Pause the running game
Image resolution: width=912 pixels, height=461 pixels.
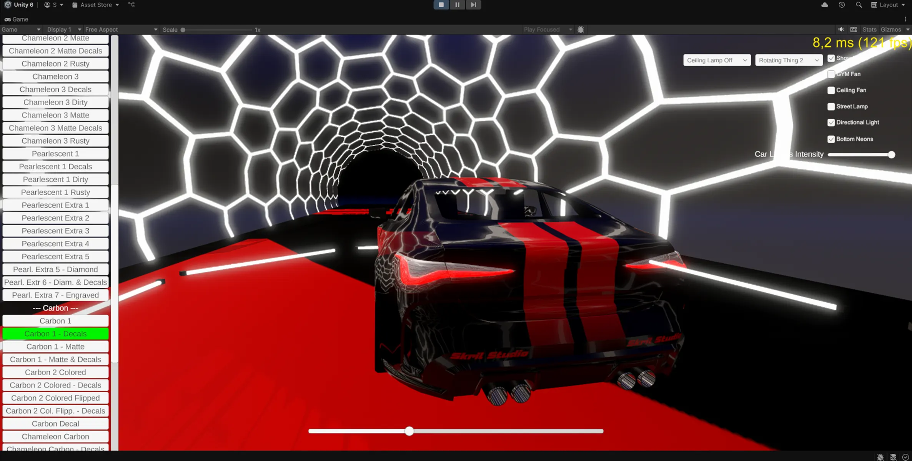point(457,5)
